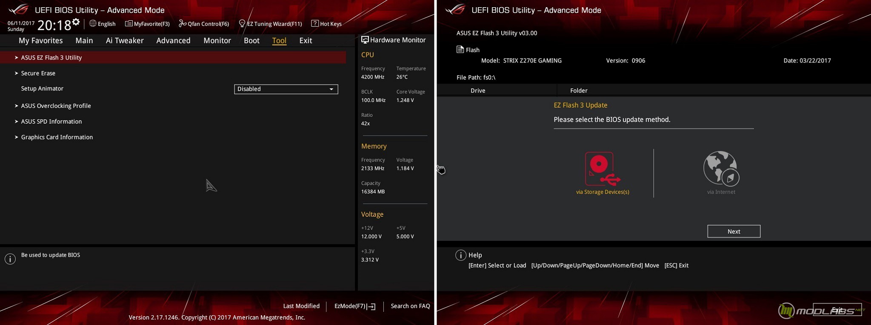This screenshot has height=325, width=871.
Task: Click 'via Internet' label
Action: pos(721,192)
